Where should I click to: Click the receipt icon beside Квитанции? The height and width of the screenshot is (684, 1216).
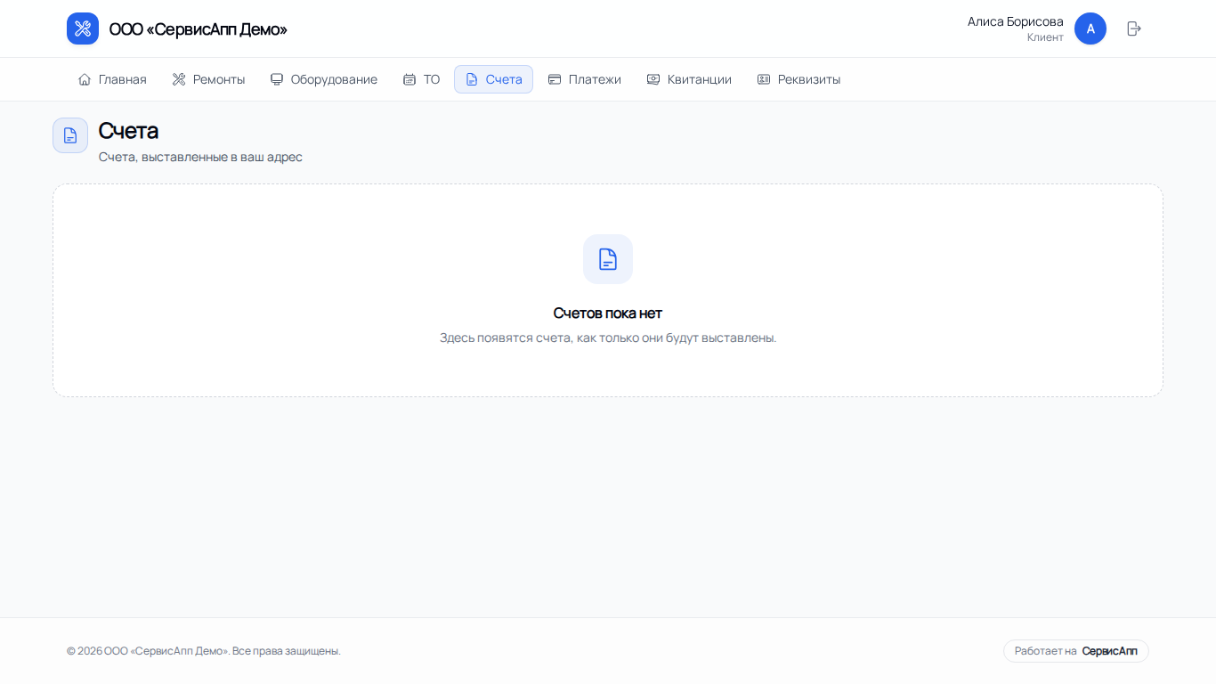tap(653, 79)
